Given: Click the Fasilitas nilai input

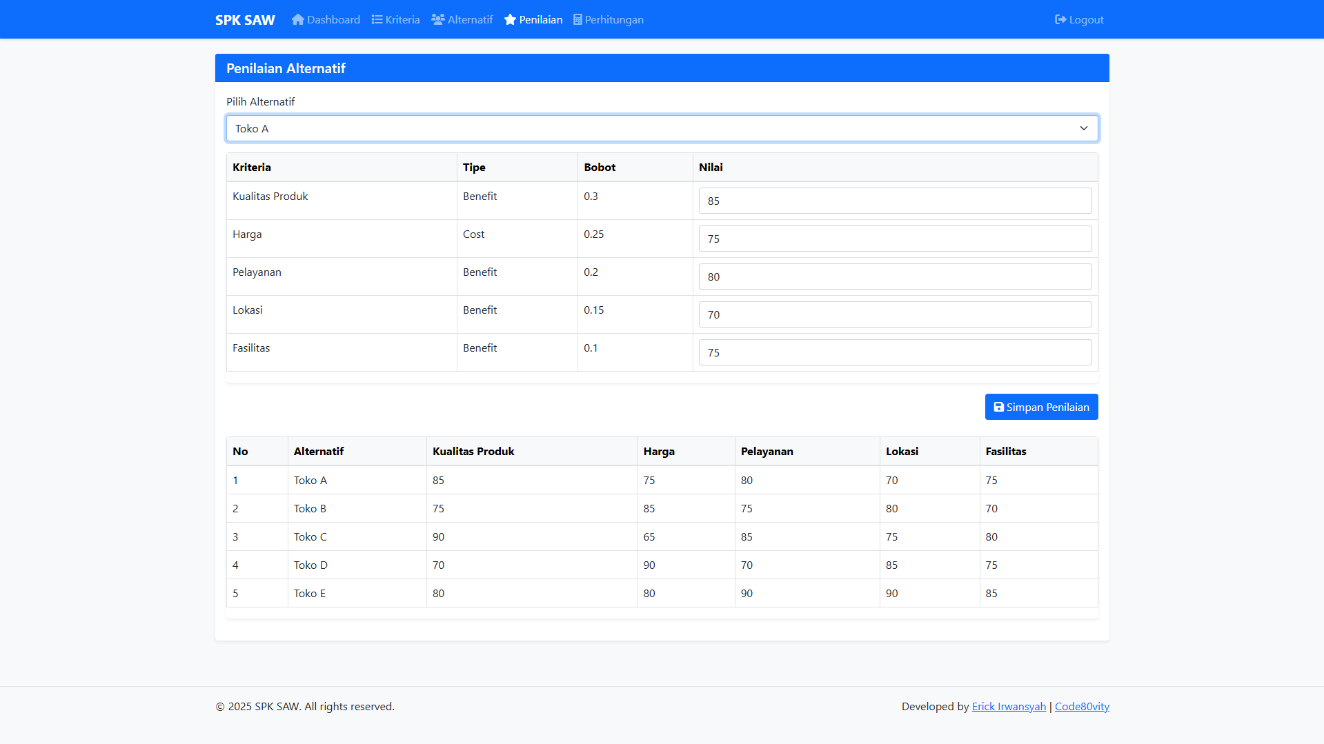Looking at the screenshot, I should tap(895, 352).
